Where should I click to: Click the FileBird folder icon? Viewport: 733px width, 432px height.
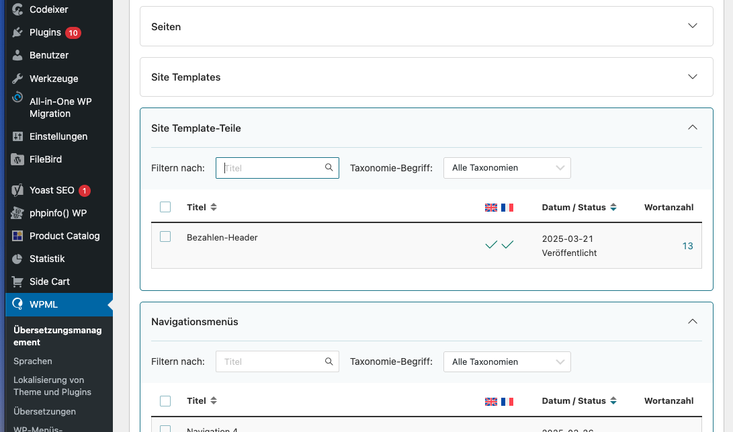17,159
